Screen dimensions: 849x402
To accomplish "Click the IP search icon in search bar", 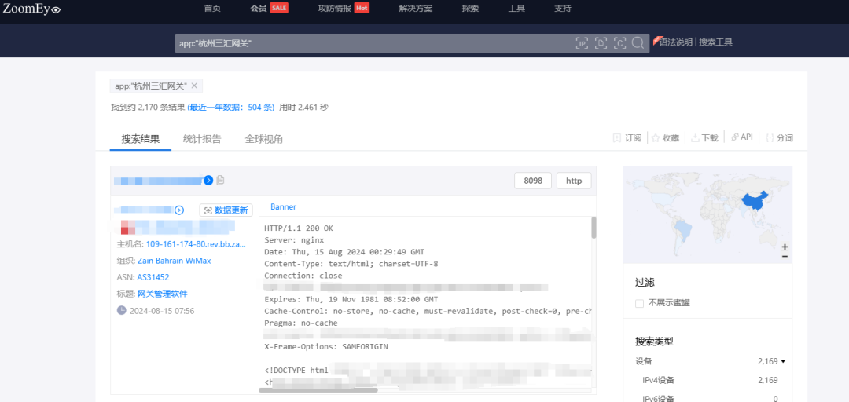I will (582, 43).
